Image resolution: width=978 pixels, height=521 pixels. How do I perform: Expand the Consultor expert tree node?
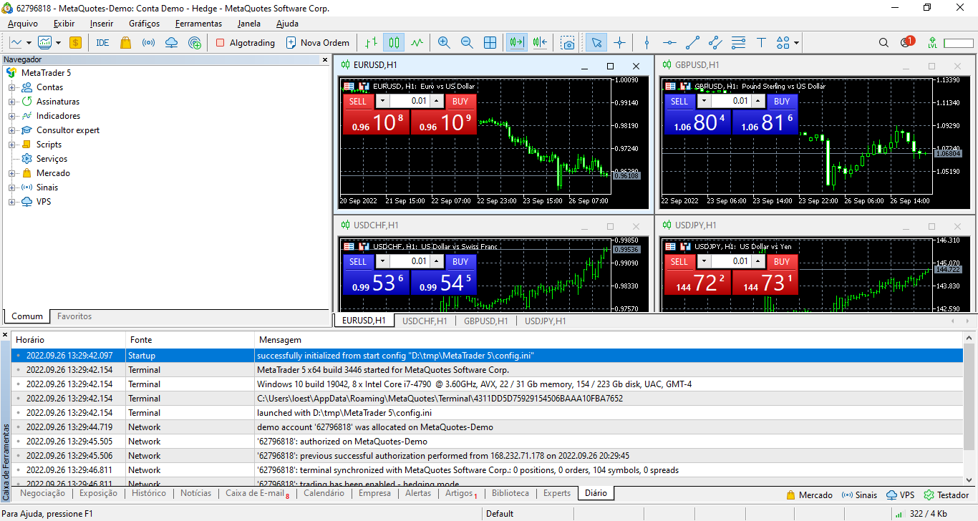pos(11,130)
